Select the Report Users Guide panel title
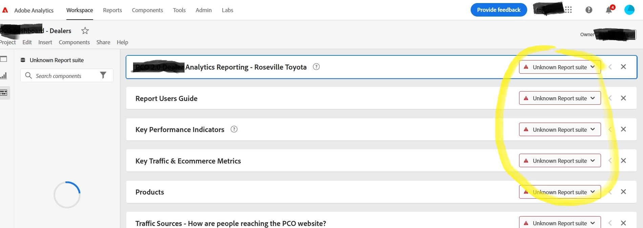This screenshot has height=228, width=643. pyautogui.click(x=166, y=98)
